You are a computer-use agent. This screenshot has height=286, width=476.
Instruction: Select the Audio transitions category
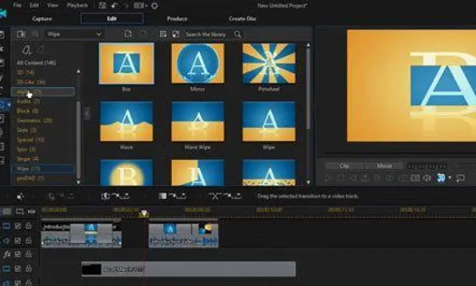(28, 101)
